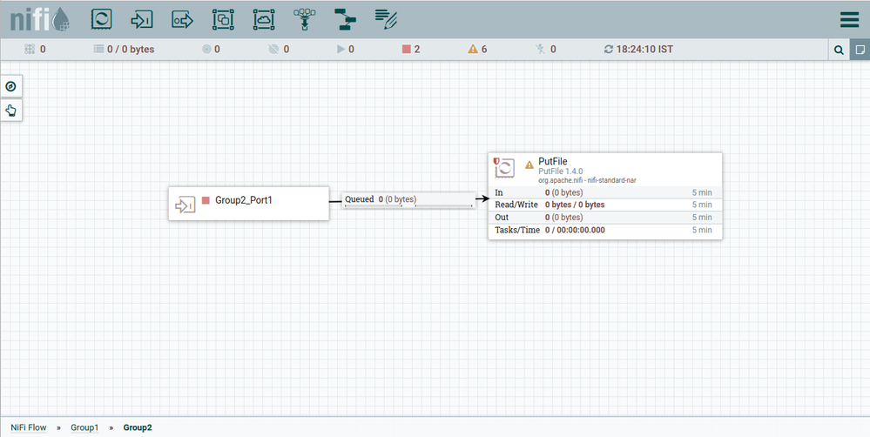Open the global hamburger menu
This screenshot has width=870, height=437.
pyautogui.click(x=848, y=19)
